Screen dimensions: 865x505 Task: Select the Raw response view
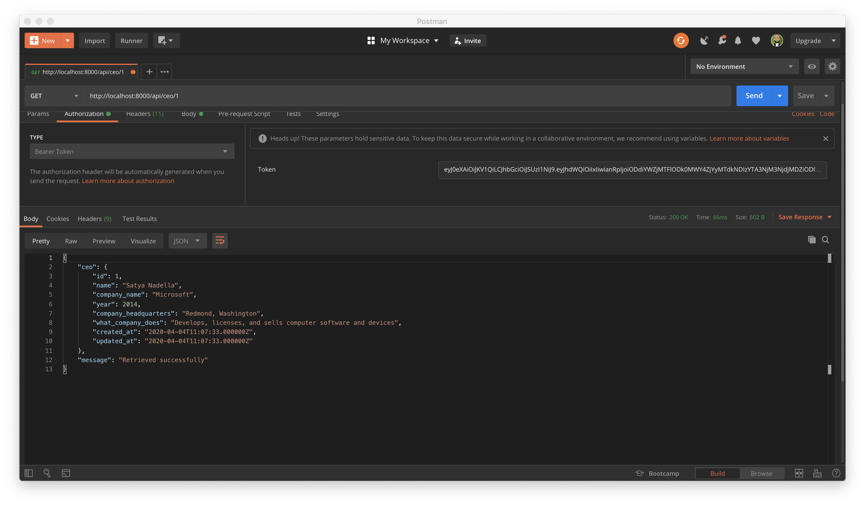click(x=71, y=241)
